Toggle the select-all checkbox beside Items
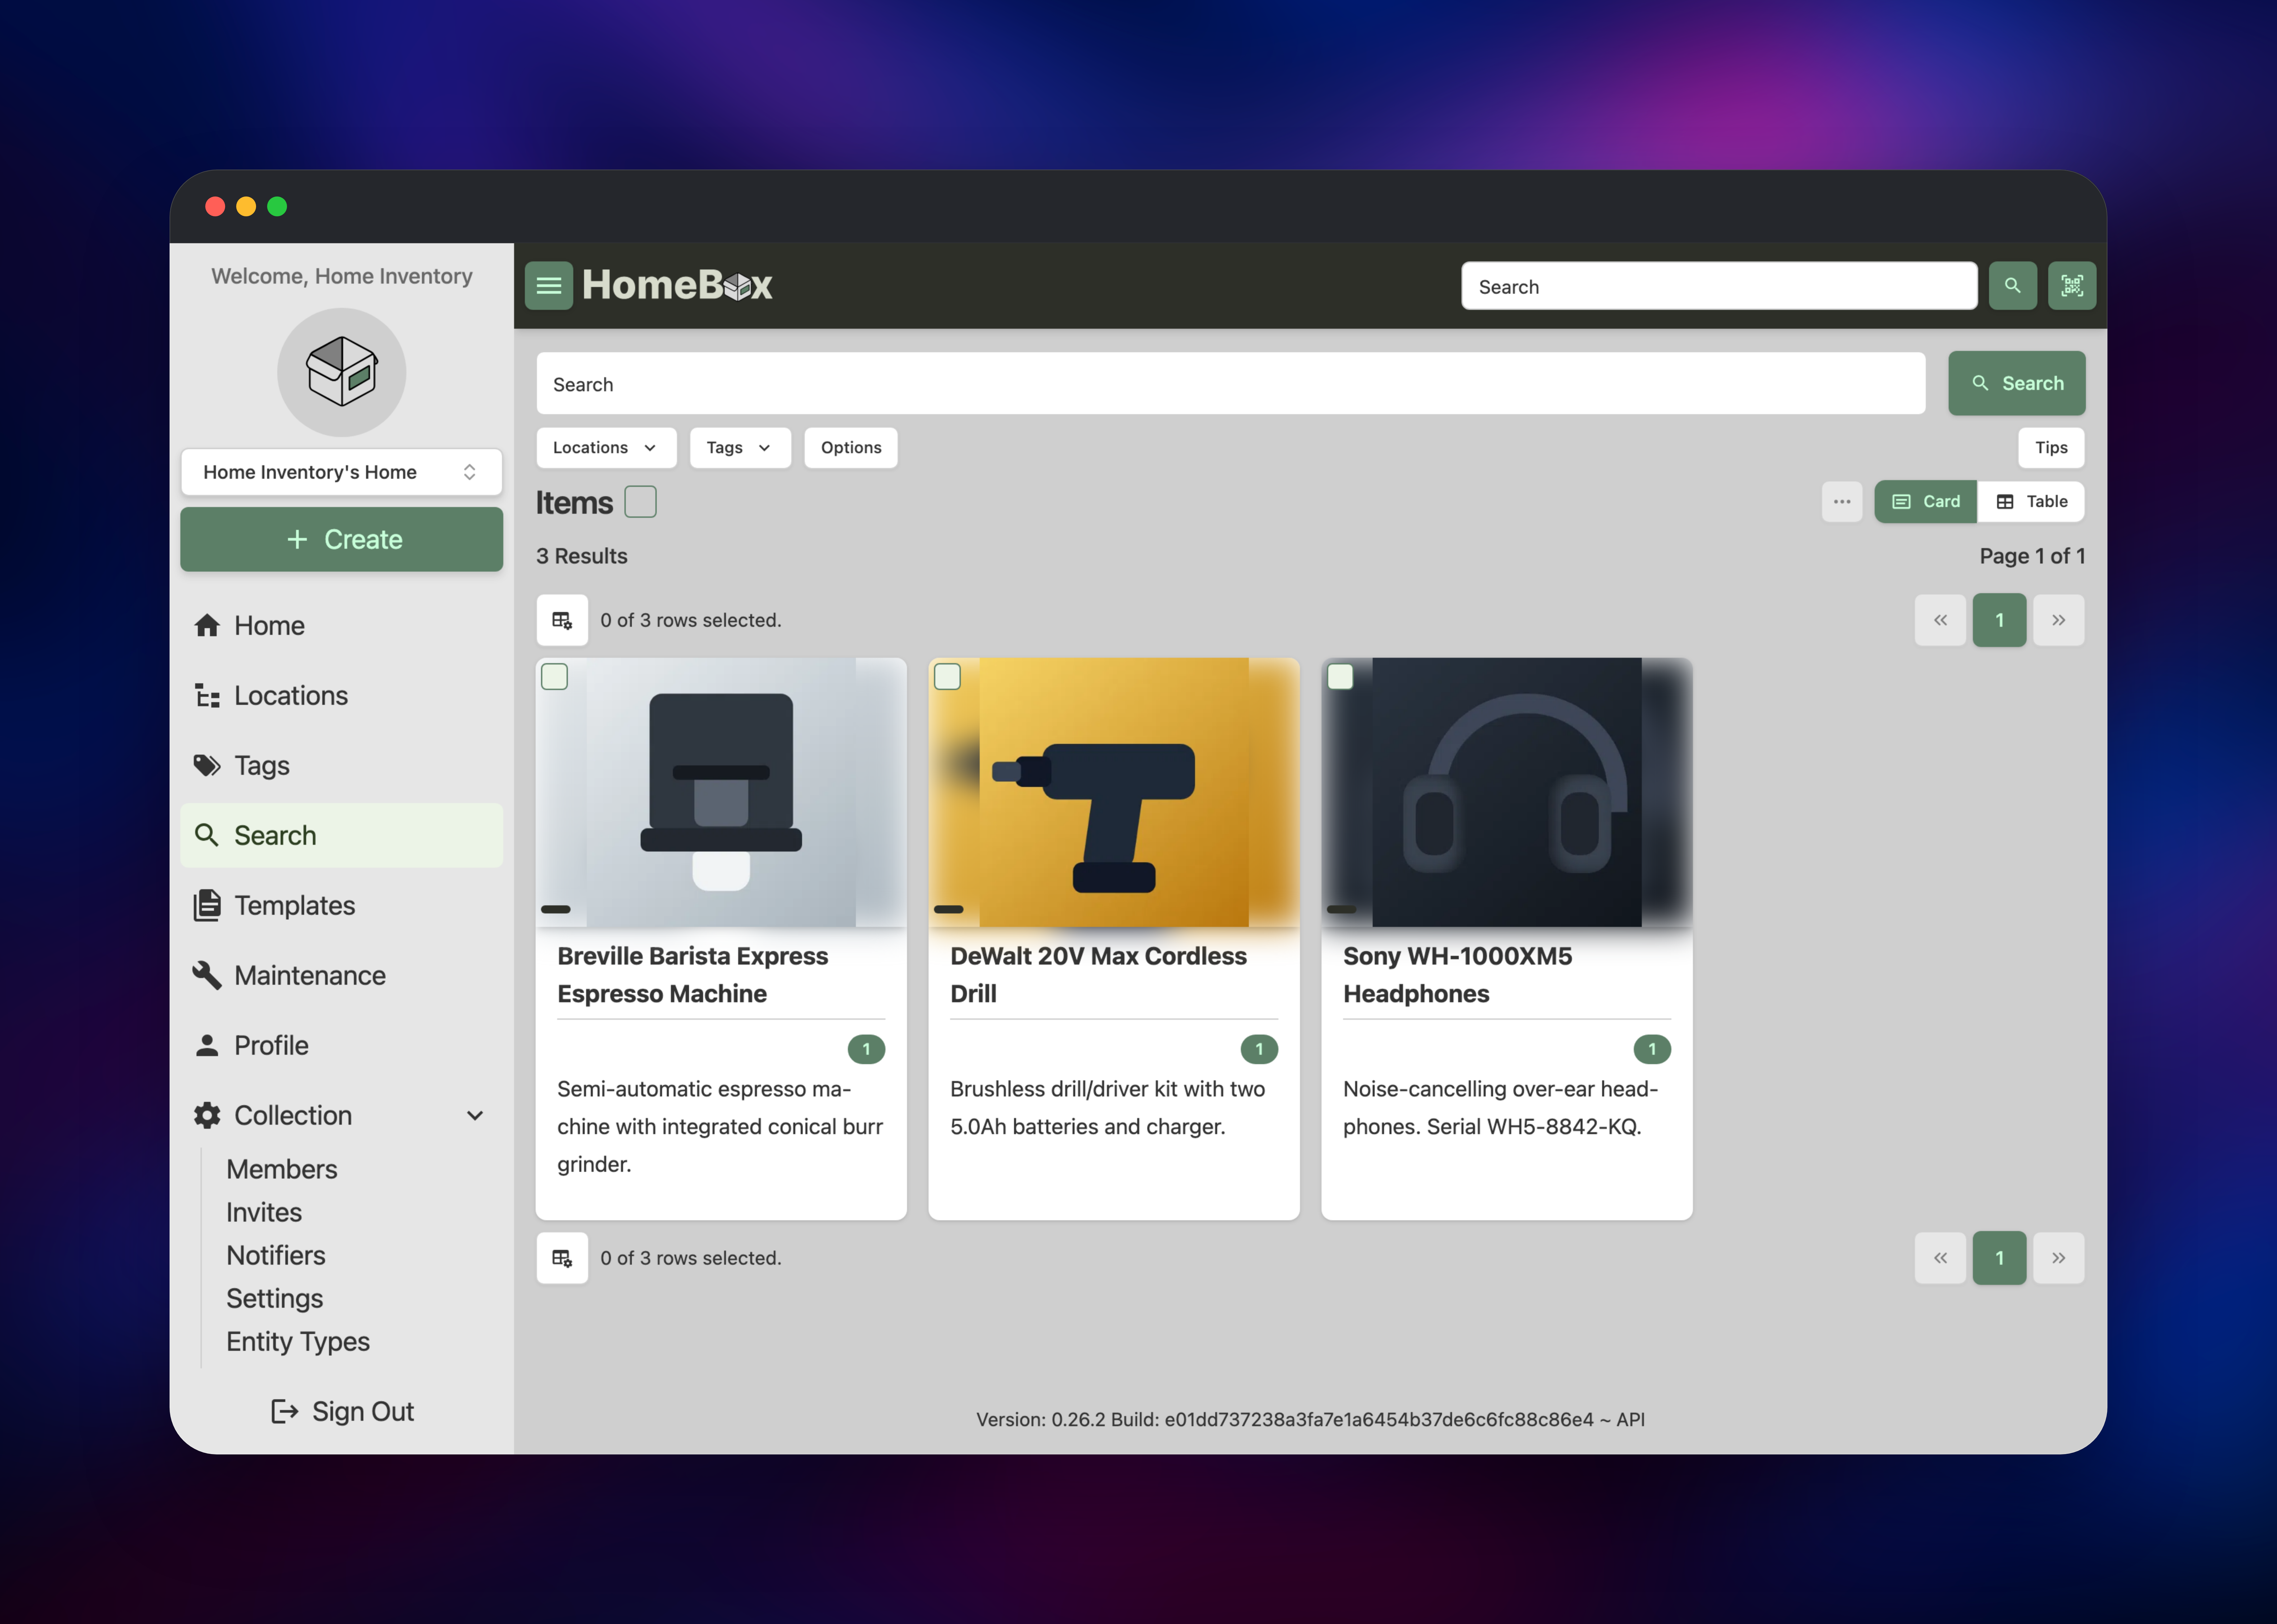This screenshot has width=2277, height=1624. (x=641, y=502)
